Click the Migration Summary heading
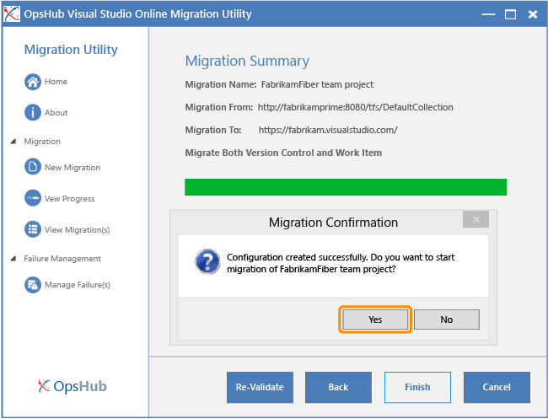 247,62
